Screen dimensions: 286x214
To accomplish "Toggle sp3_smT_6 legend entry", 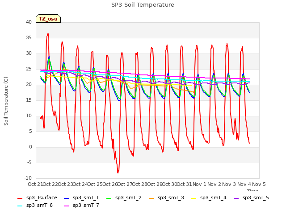I will pyautogui.click(x=35, y=206).
